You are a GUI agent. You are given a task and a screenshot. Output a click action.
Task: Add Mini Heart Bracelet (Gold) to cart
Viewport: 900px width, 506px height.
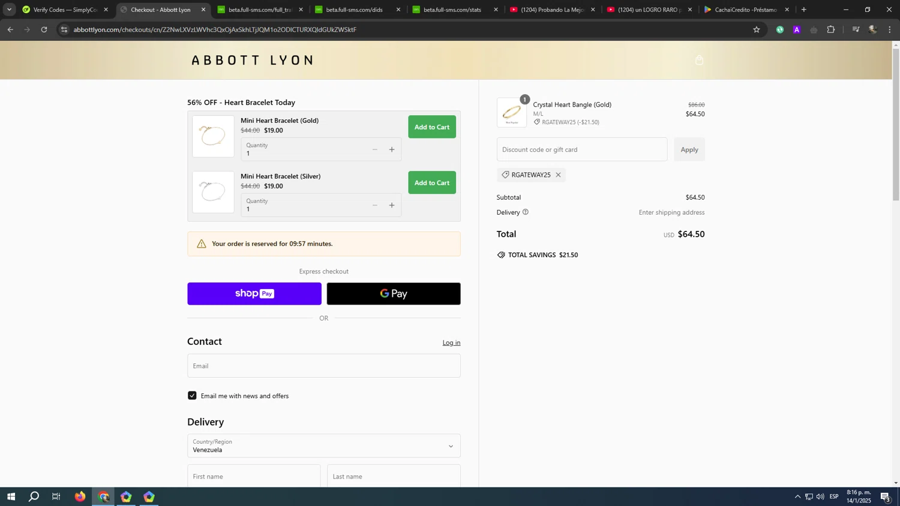pos(432,127)
